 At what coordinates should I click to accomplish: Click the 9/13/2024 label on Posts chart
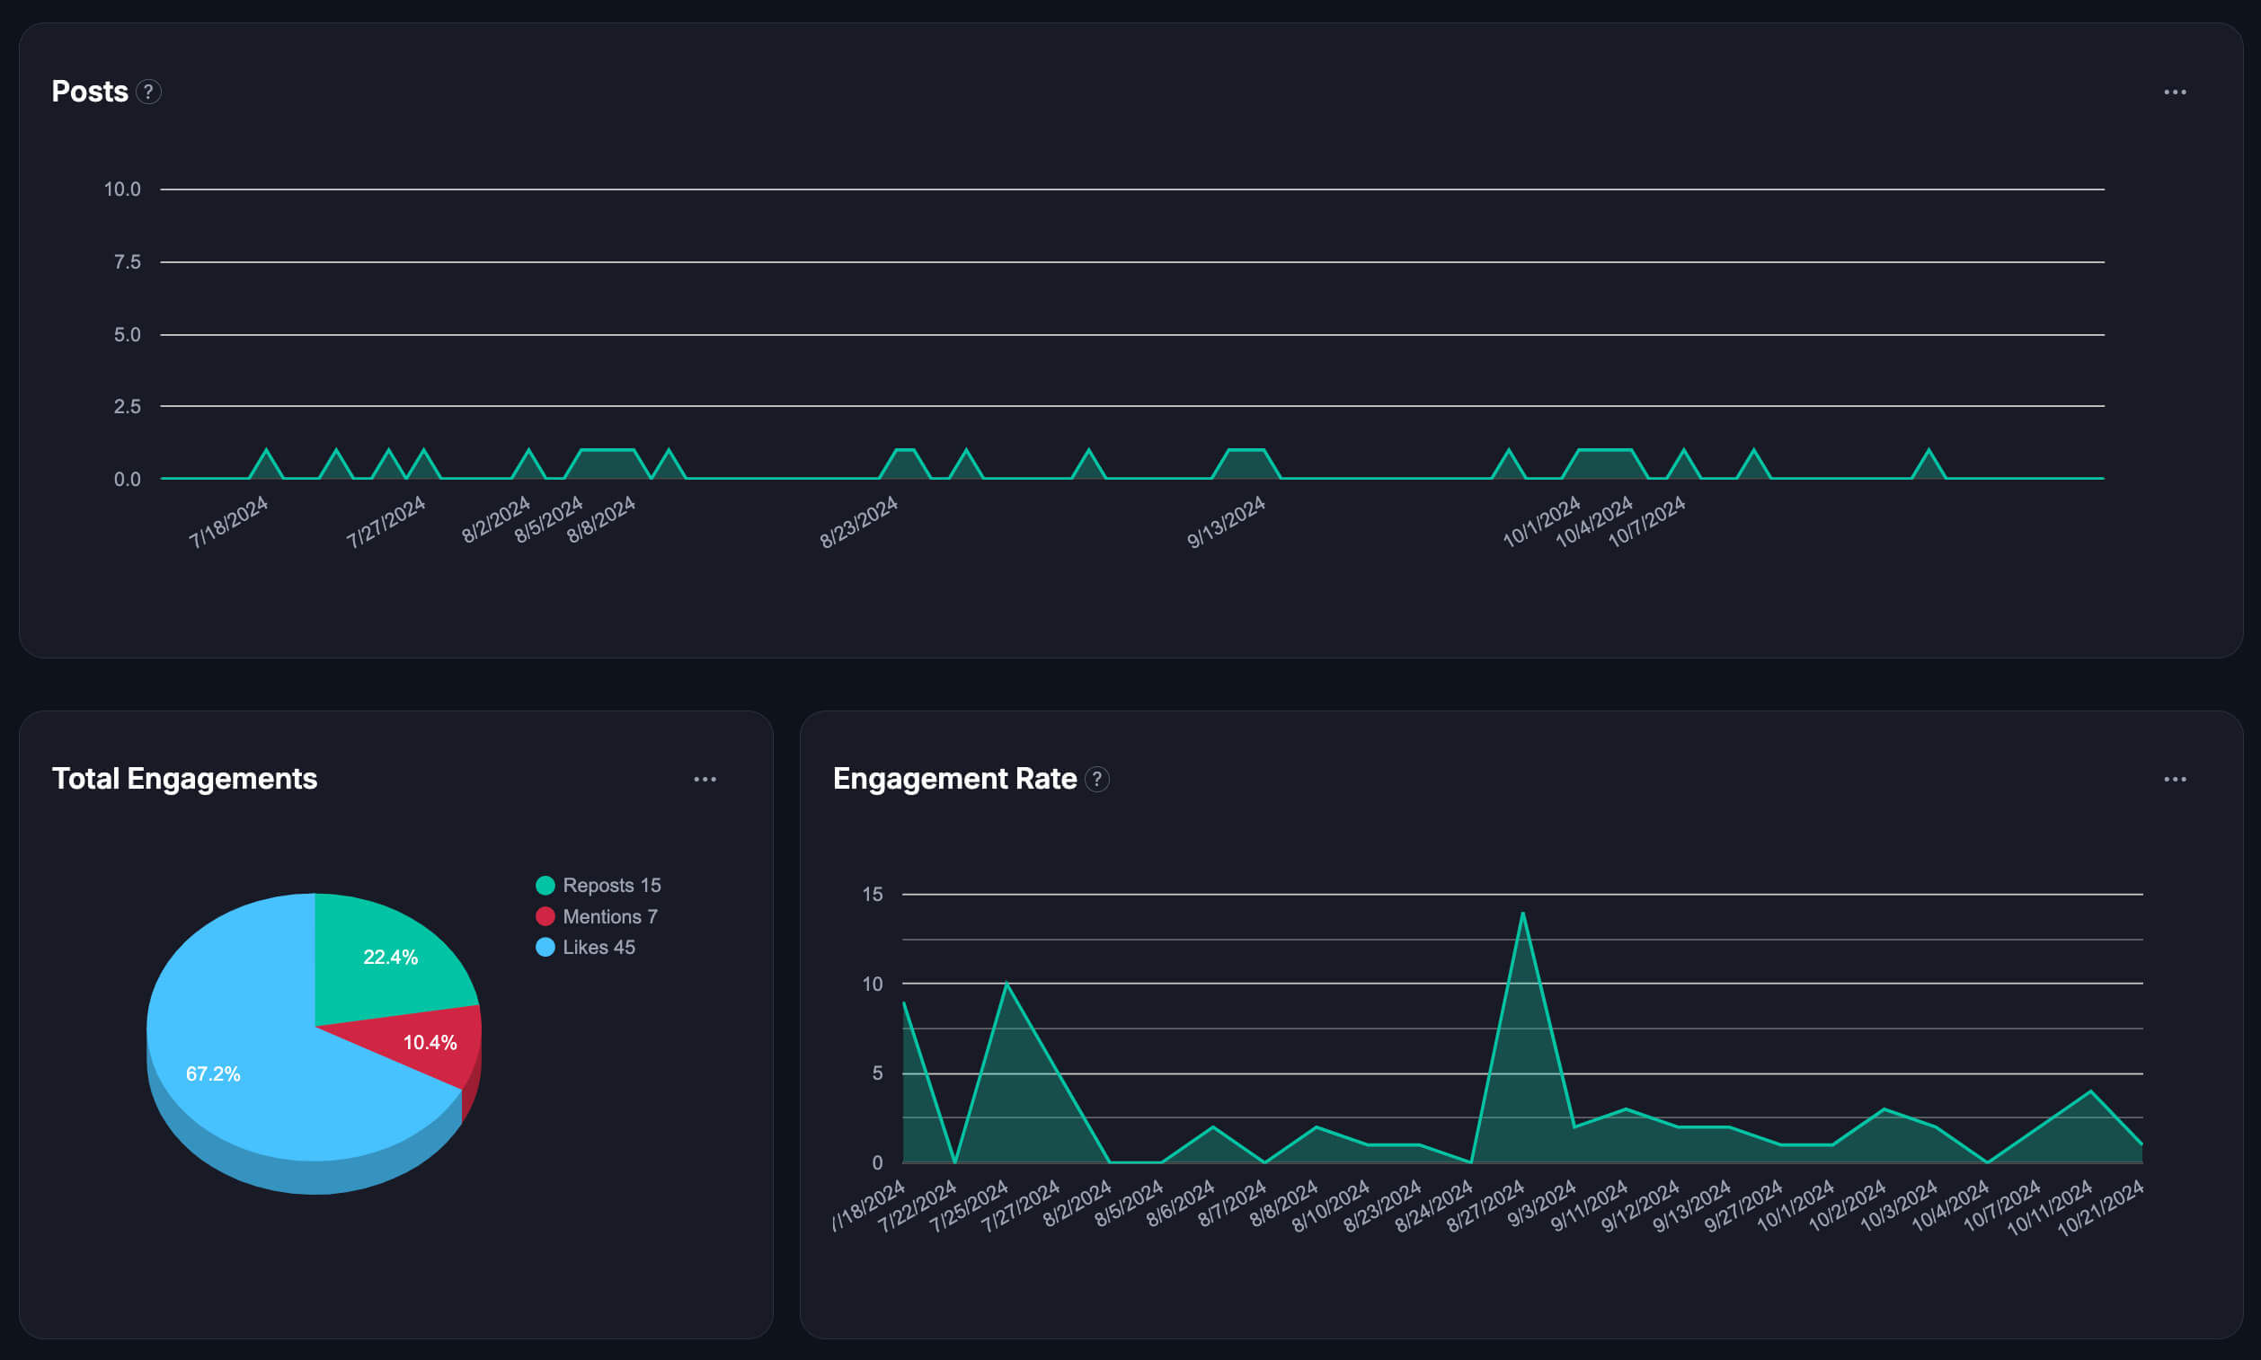(x=1226, y=522)
